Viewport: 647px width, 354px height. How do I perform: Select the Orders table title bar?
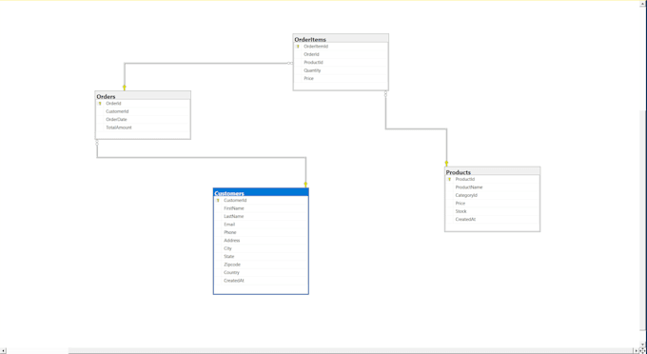(x=143, y=96)
